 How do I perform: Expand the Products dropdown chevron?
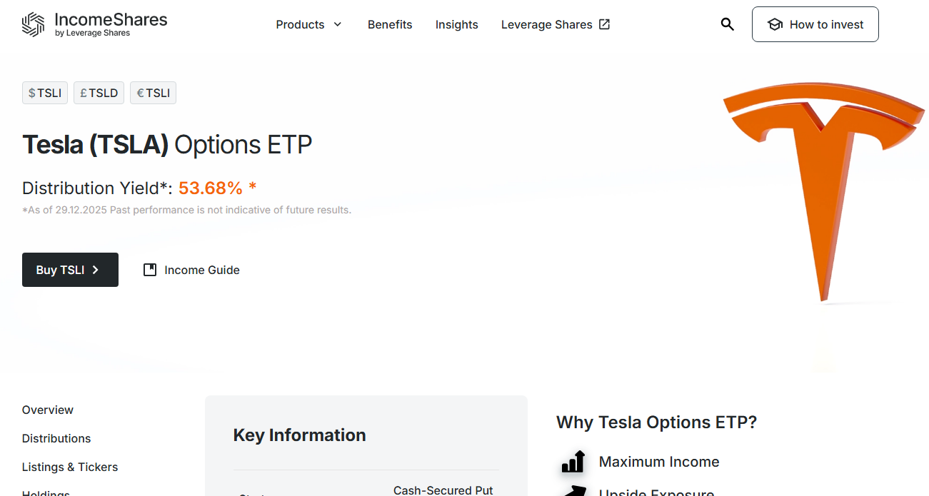click(338, 24)
